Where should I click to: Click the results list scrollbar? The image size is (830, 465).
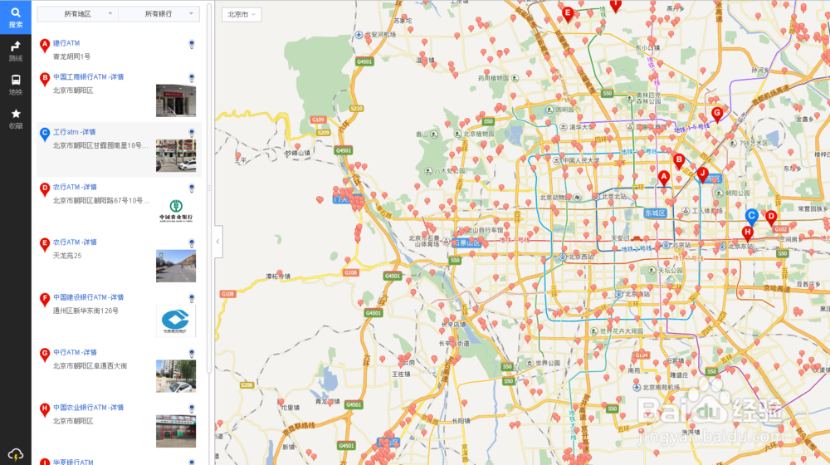(209, 188)
